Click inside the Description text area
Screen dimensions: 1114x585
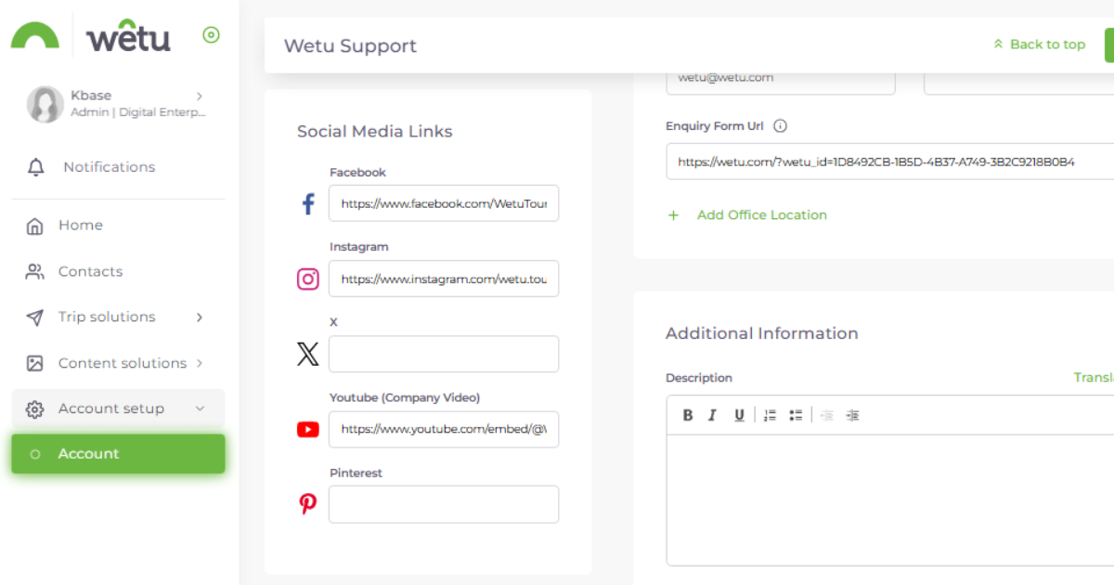(x=889, y=500)
